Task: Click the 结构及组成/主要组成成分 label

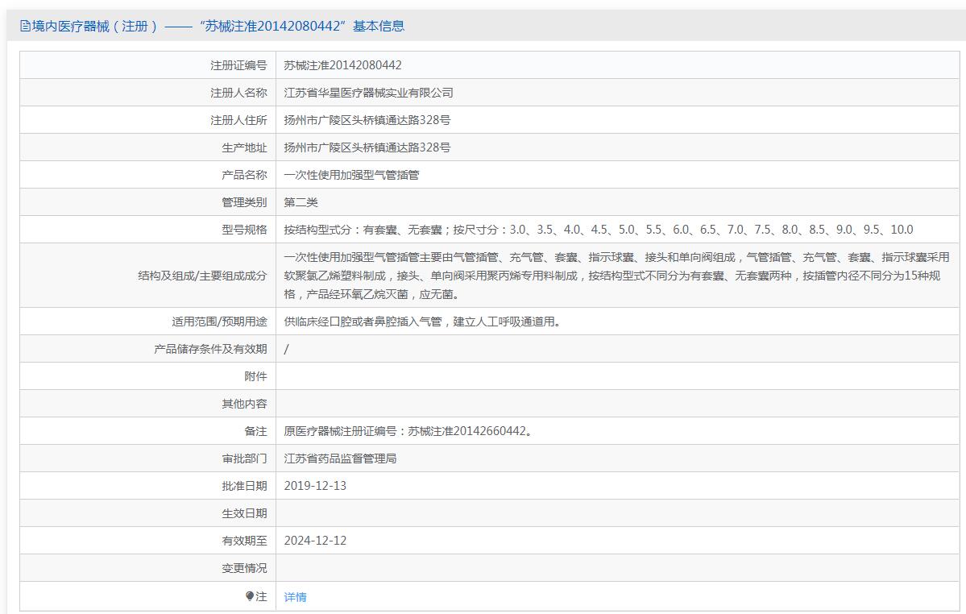Action: pos(203,276)
